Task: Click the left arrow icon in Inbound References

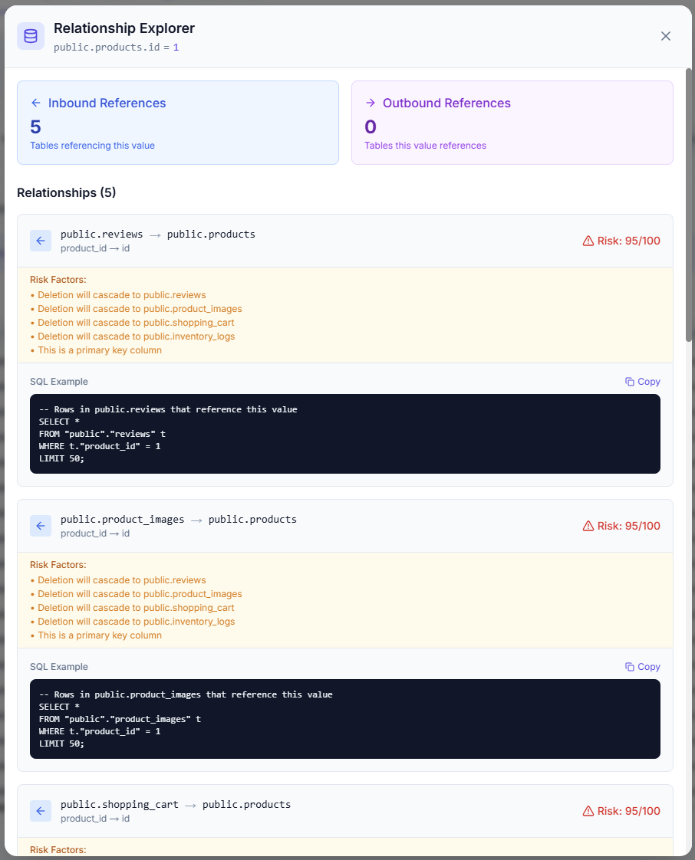Action: (x=35, y=103)
